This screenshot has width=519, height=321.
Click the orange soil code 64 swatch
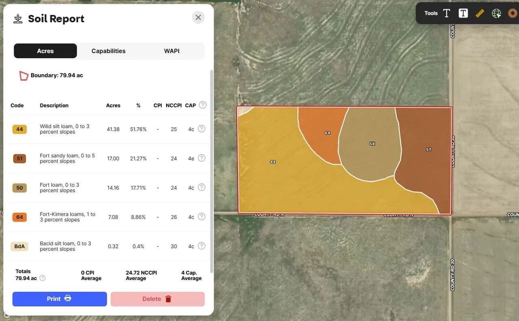(x=19, y=217)
